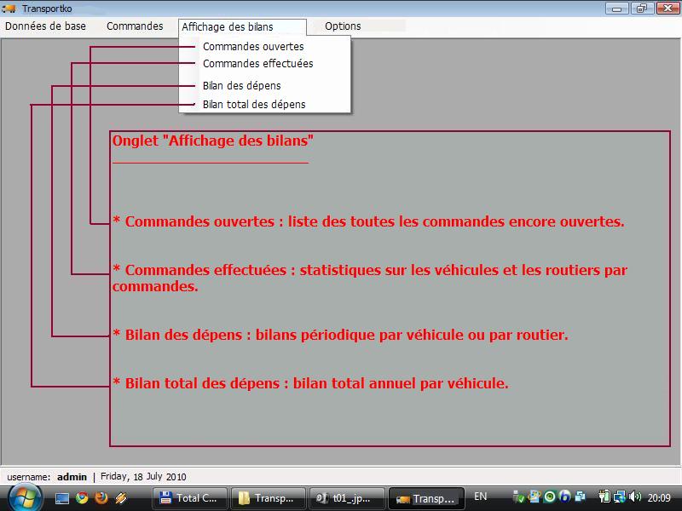Open the Données de base menu
This screenshot has width=682, height=511.
45,26
